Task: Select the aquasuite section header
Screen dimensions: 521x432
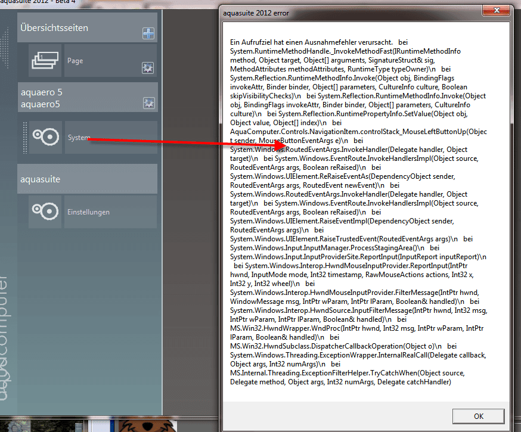Action: pos(87,179)
